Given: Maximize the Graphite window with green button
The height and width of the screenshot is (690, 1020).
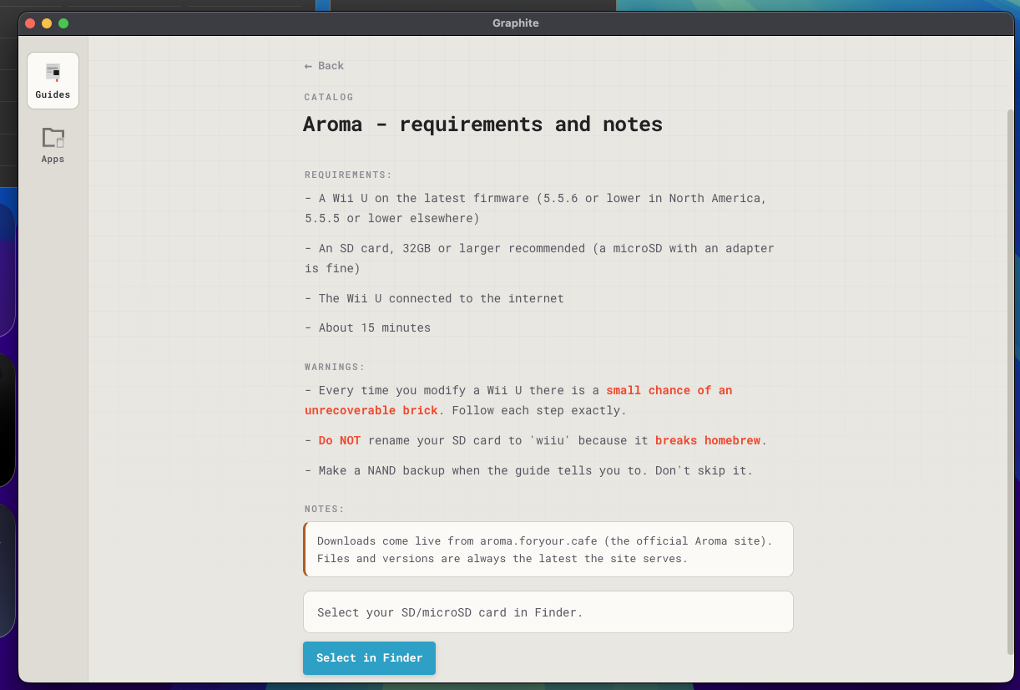Looking at the screenshot, I should point(63,23).
